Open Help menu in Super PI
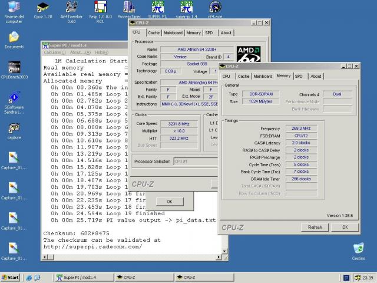 tap(102, 52)
